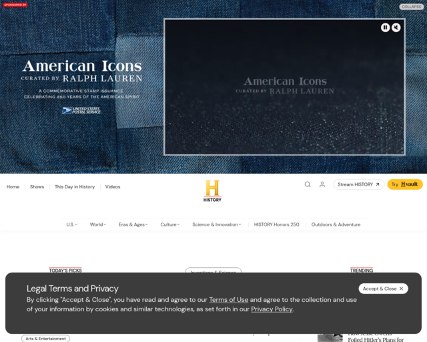Image resolution: width=427 pixels, height=342 pixels.
Task: Click the TRENDING heading
Action: 362,270
